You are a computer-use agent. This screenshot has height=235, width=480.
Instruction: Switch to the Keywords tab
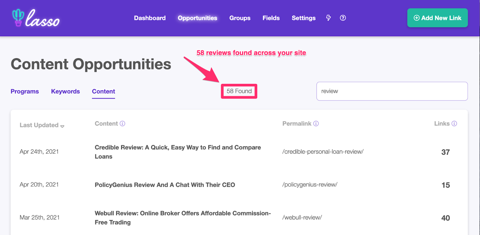(65, 91)
